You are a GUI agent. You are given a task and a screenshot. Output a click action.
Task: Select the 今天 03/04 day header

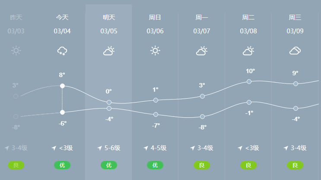coord(62,24)
